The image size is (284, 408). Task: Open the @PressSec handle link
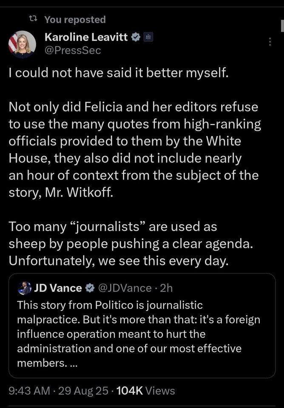(x=73, y=51)
